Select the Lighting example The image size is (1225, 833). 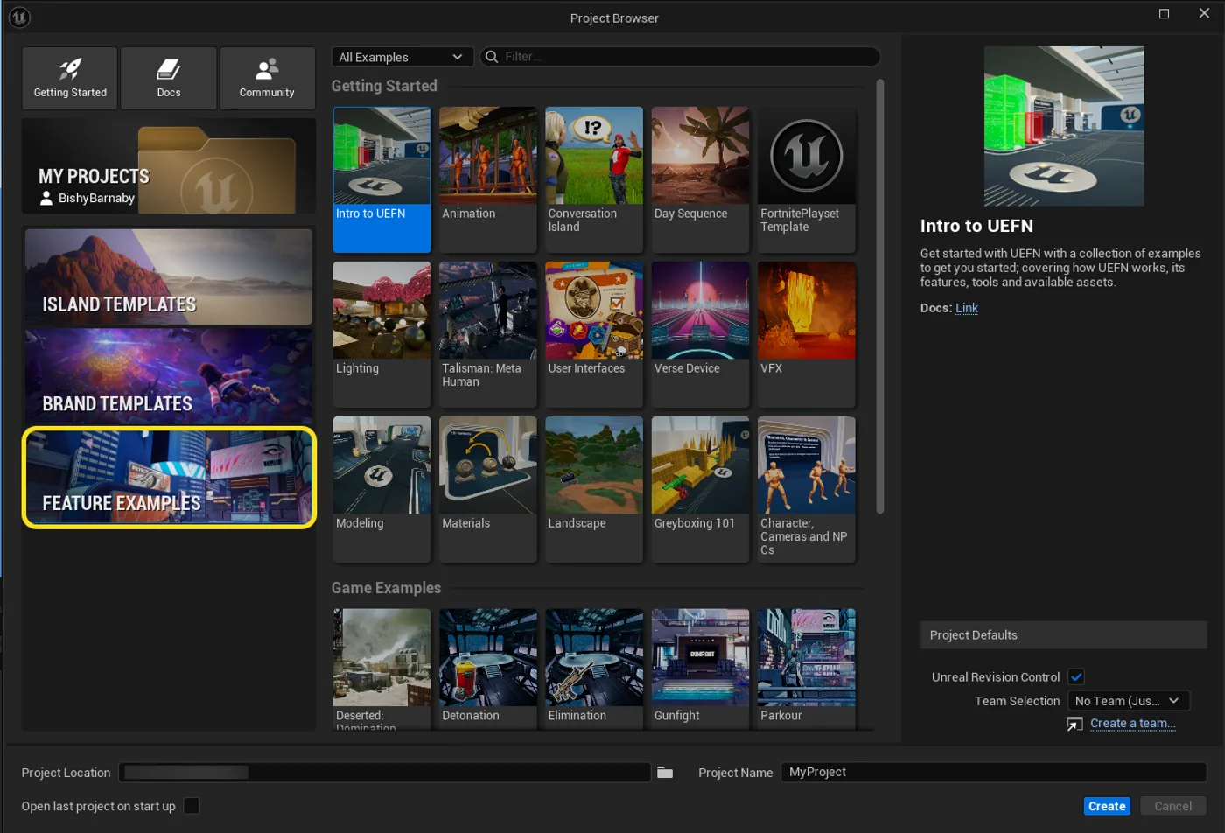point(381,334)
